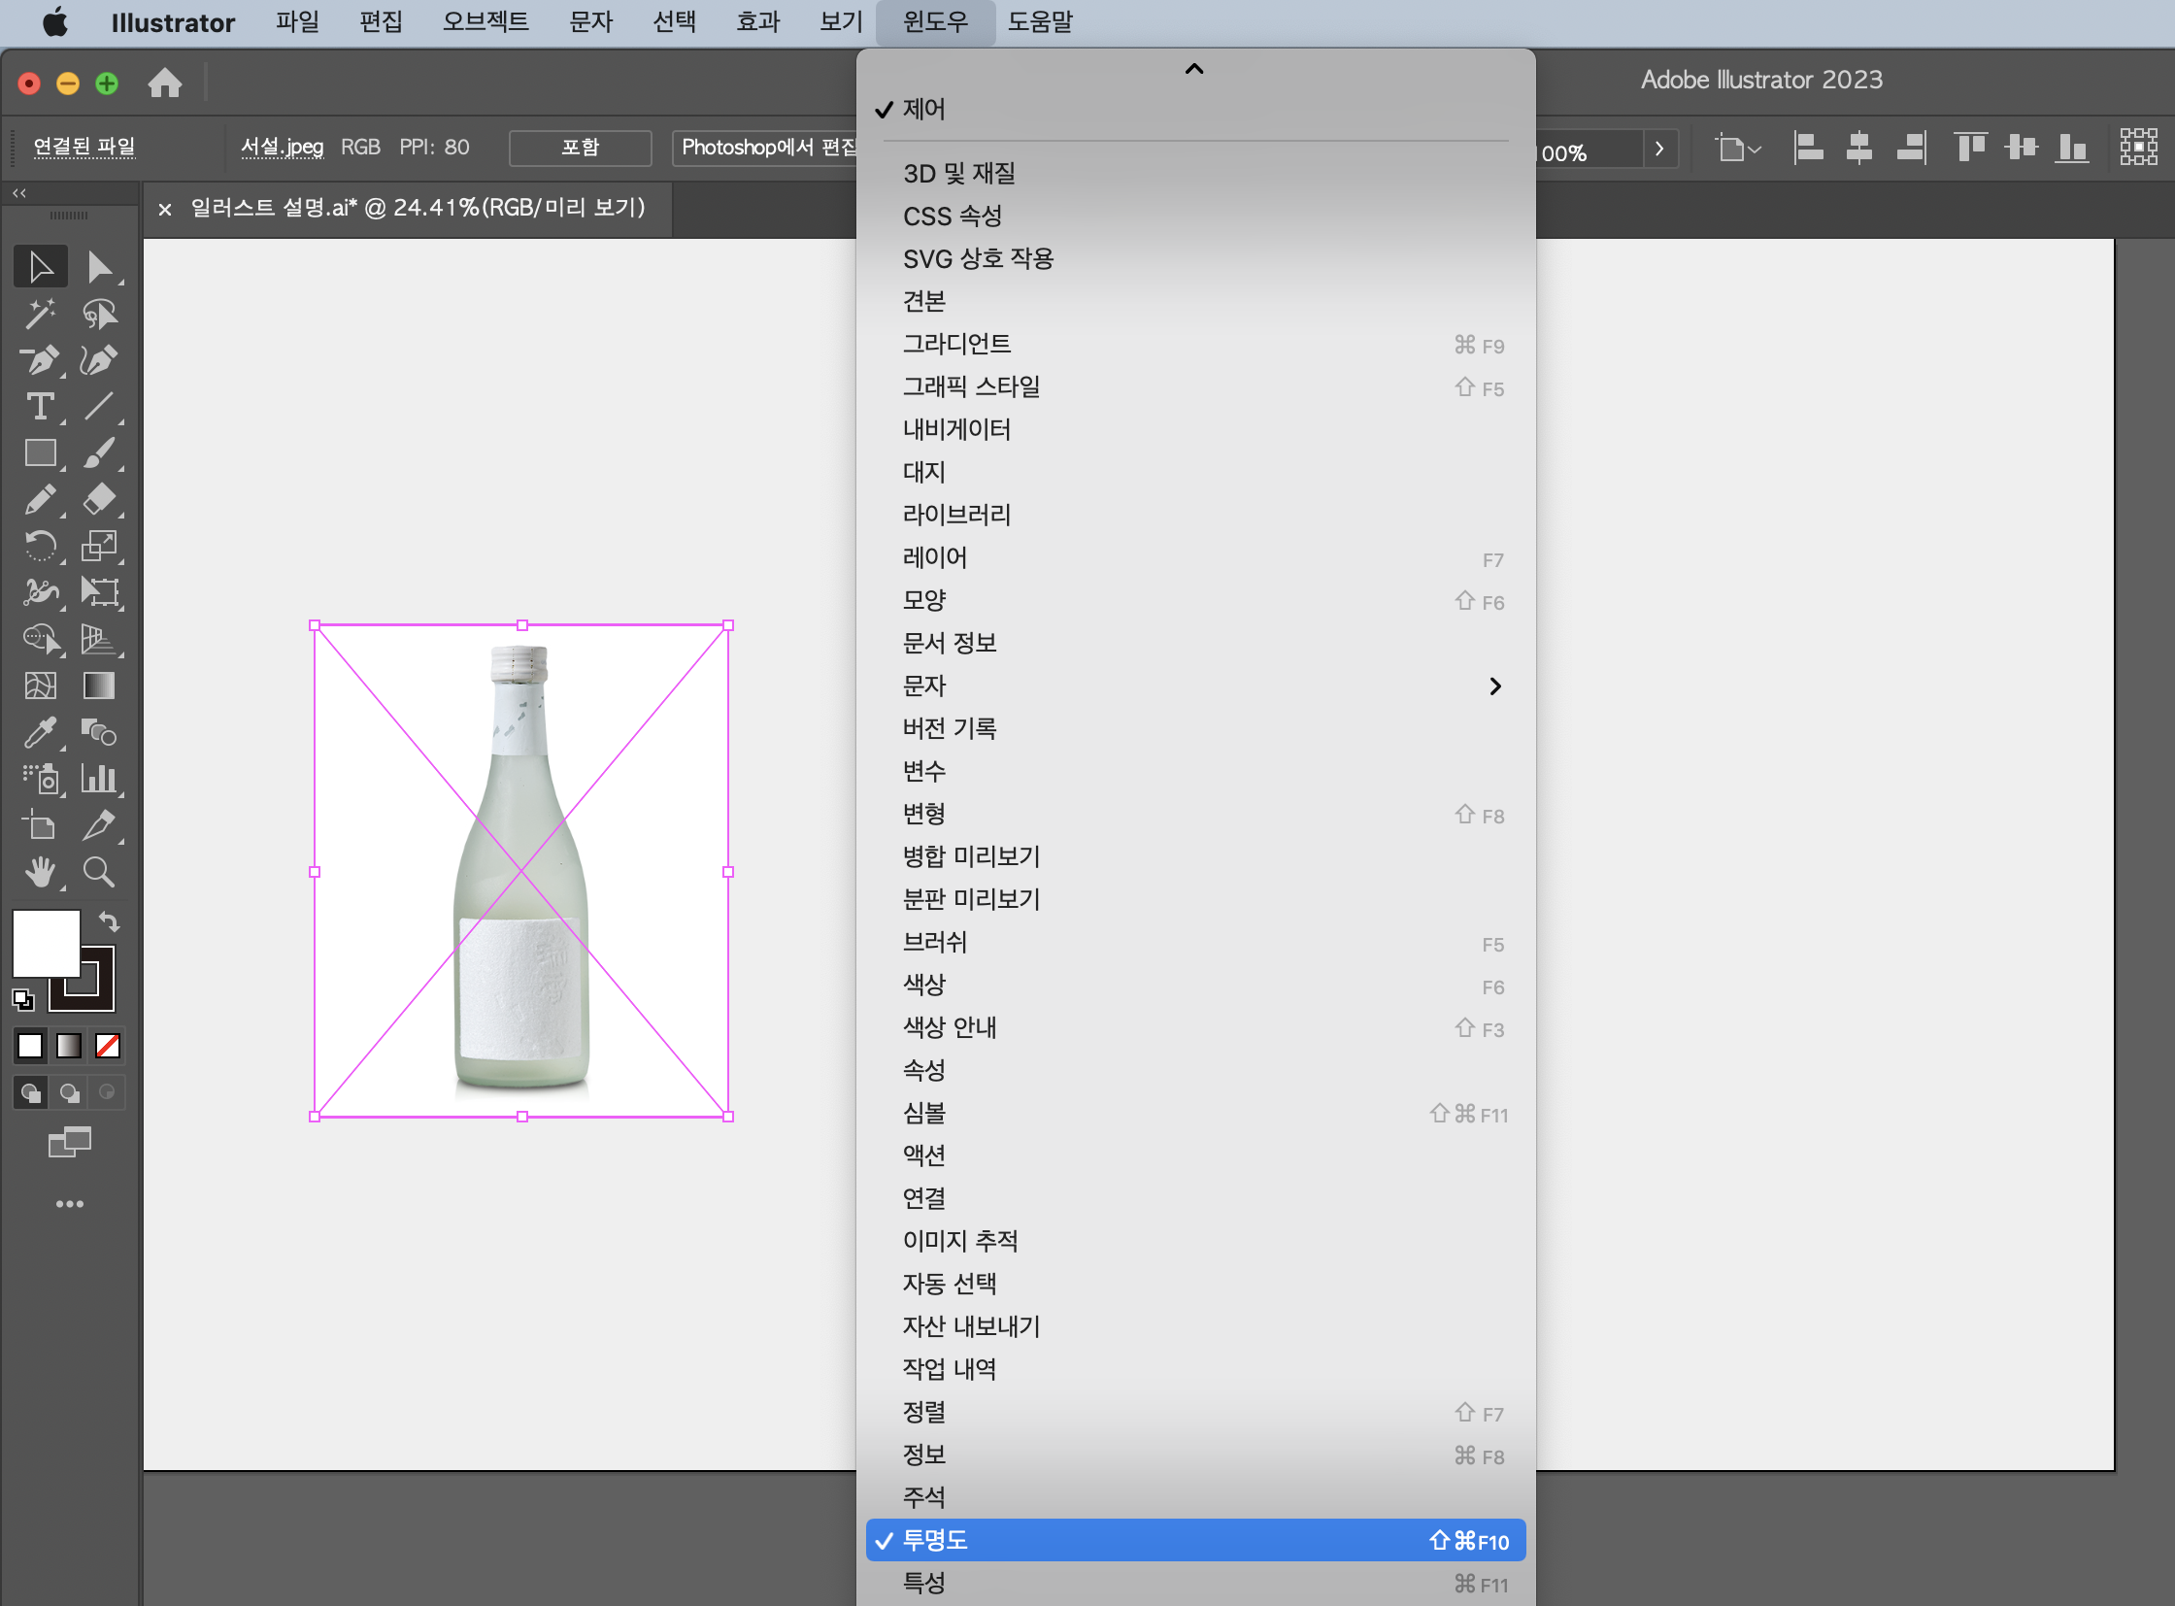2175x1606 pixels.
Task: Open the 레이어 panel menu item
Action: [935, 558]
